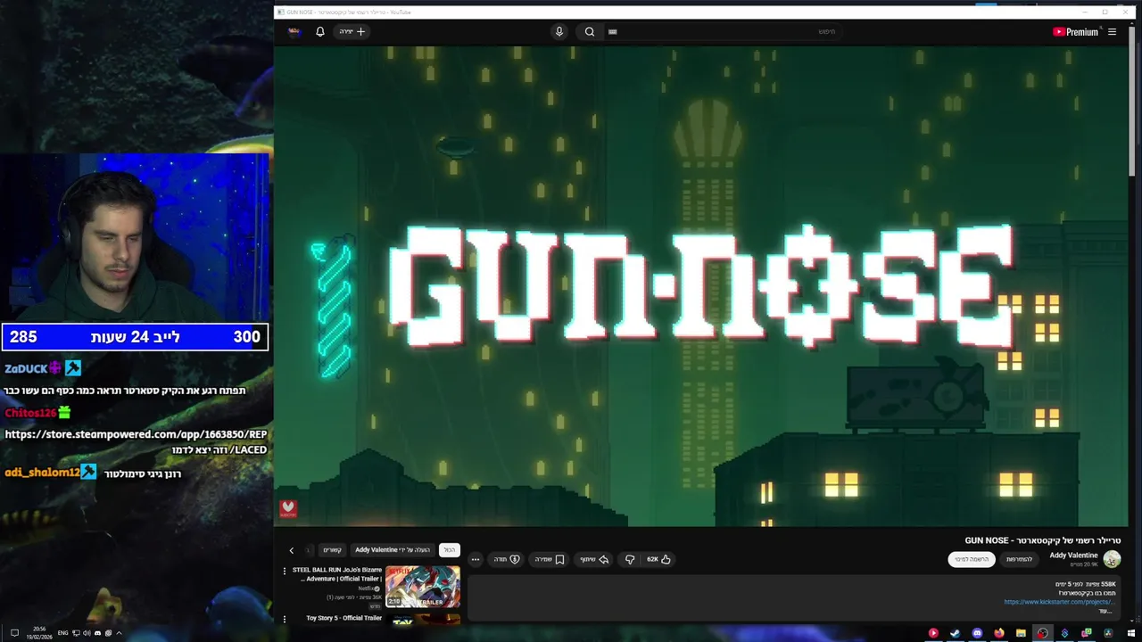Expand the video description (עוד)

pyautogui.click(x=1106, y=611)
